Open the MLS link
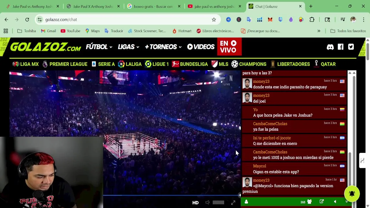Image resolution: width=370 pixels, height=208 pixels. pos(220,64)
